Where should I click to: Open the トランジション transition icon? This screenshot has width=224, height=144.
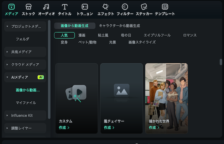click(85, 7)
